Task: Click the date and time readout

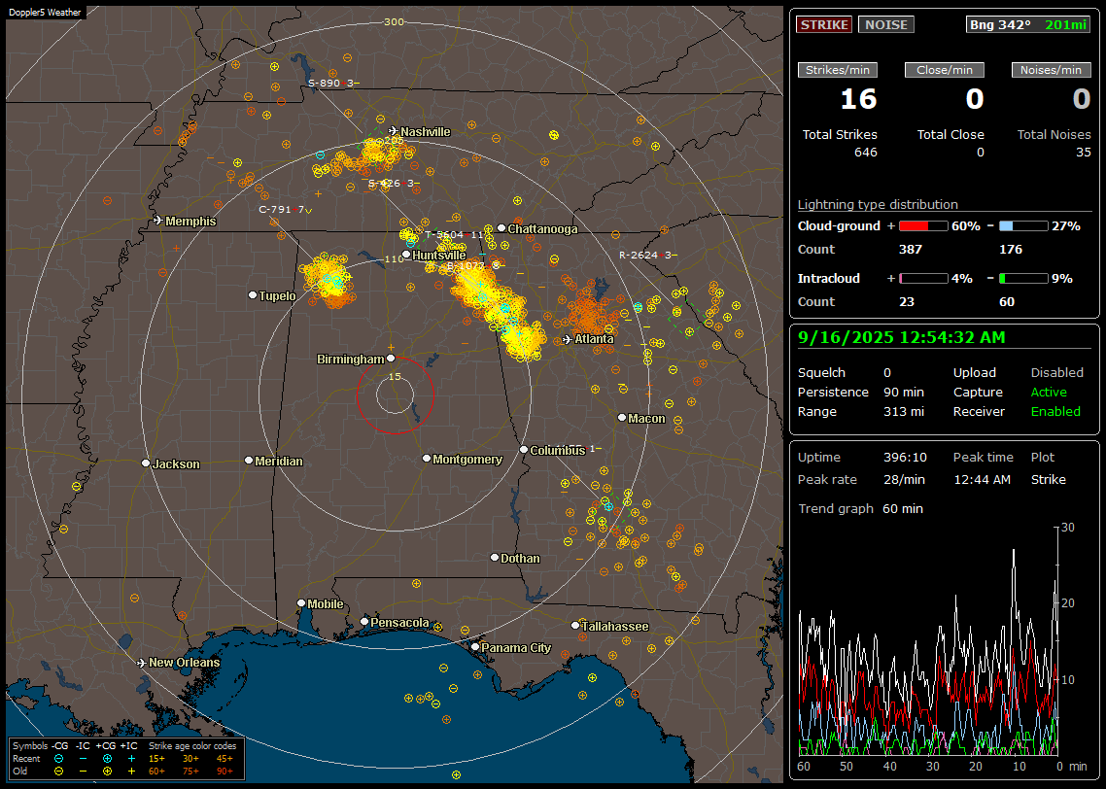Action: point(902,338)
